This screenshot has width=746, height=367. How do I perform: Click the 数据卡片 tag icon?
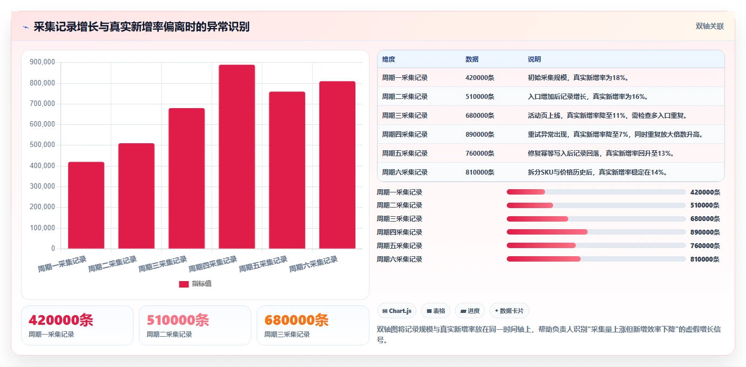click(496, 311)
